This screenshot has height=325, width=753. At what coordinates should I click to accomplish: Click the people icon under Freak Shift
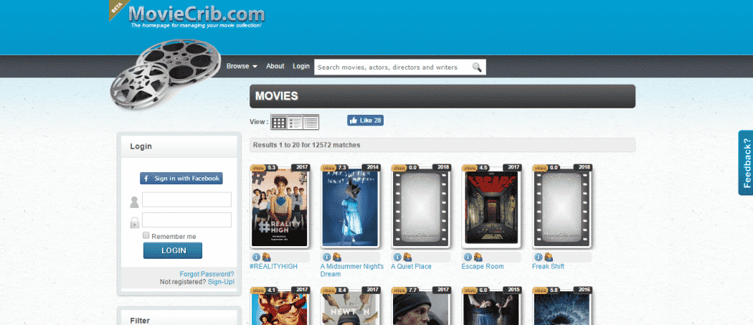coord(549,258)
